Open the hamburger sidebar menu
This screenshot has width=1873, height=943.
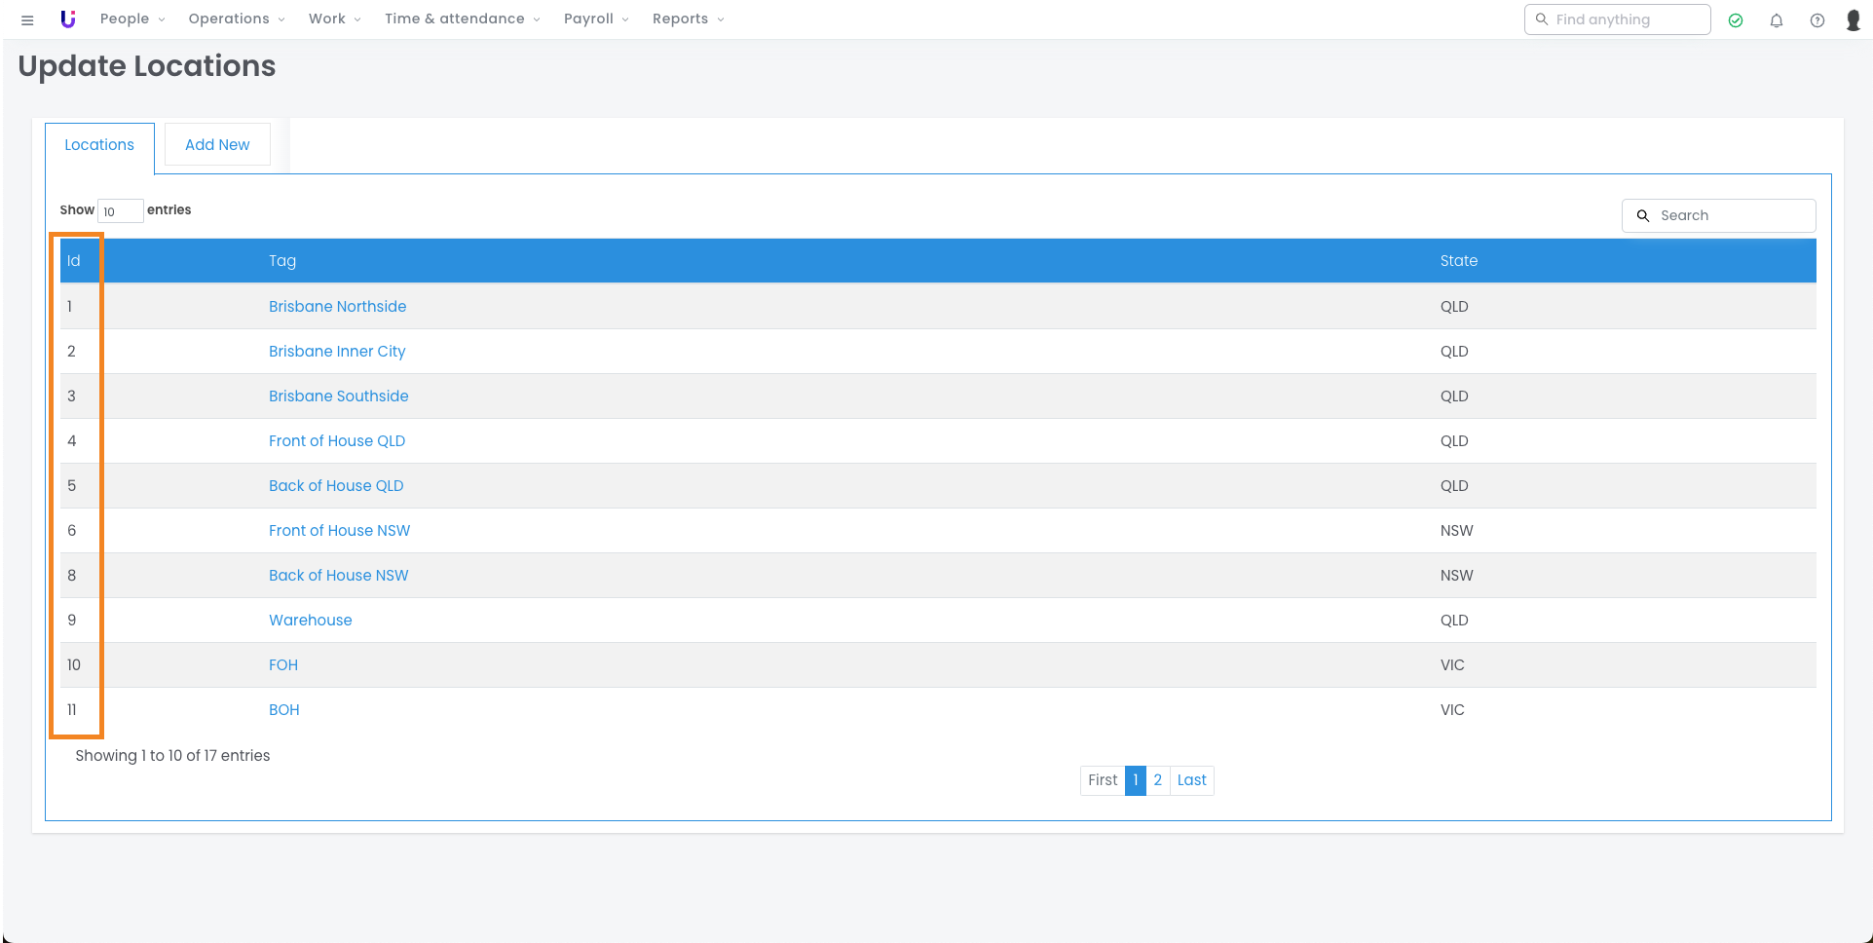coord(27,19)
